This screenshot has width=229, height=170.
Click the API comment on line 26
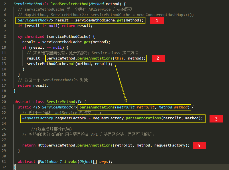(x=88, y=134)
